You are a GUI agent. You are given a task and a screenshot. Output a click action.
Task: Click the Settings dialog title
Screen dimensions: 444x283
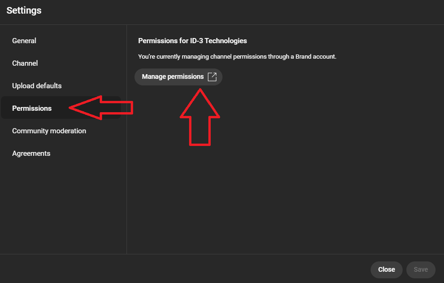24,10
